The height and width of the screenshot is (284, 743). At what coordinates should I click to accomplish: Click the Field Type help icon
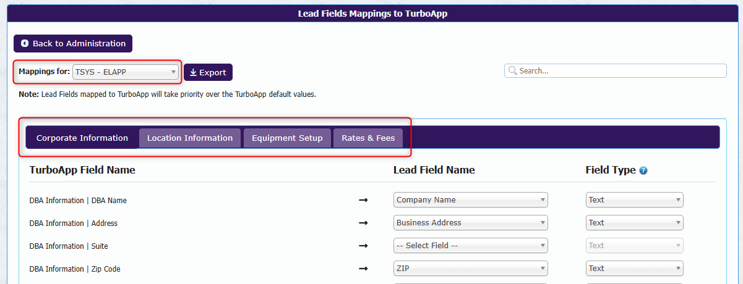(x=643, y=170)
